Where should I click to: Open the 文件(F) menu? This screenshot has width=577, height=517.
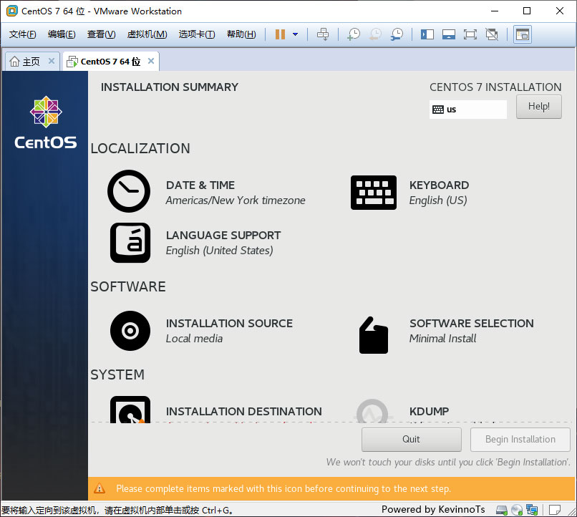(22, 34)
